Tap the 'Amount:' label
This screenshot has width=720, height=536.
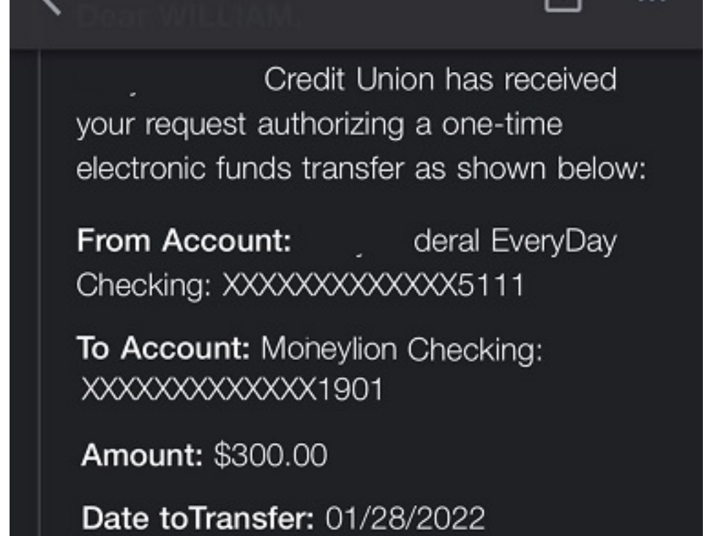[142, 455]
